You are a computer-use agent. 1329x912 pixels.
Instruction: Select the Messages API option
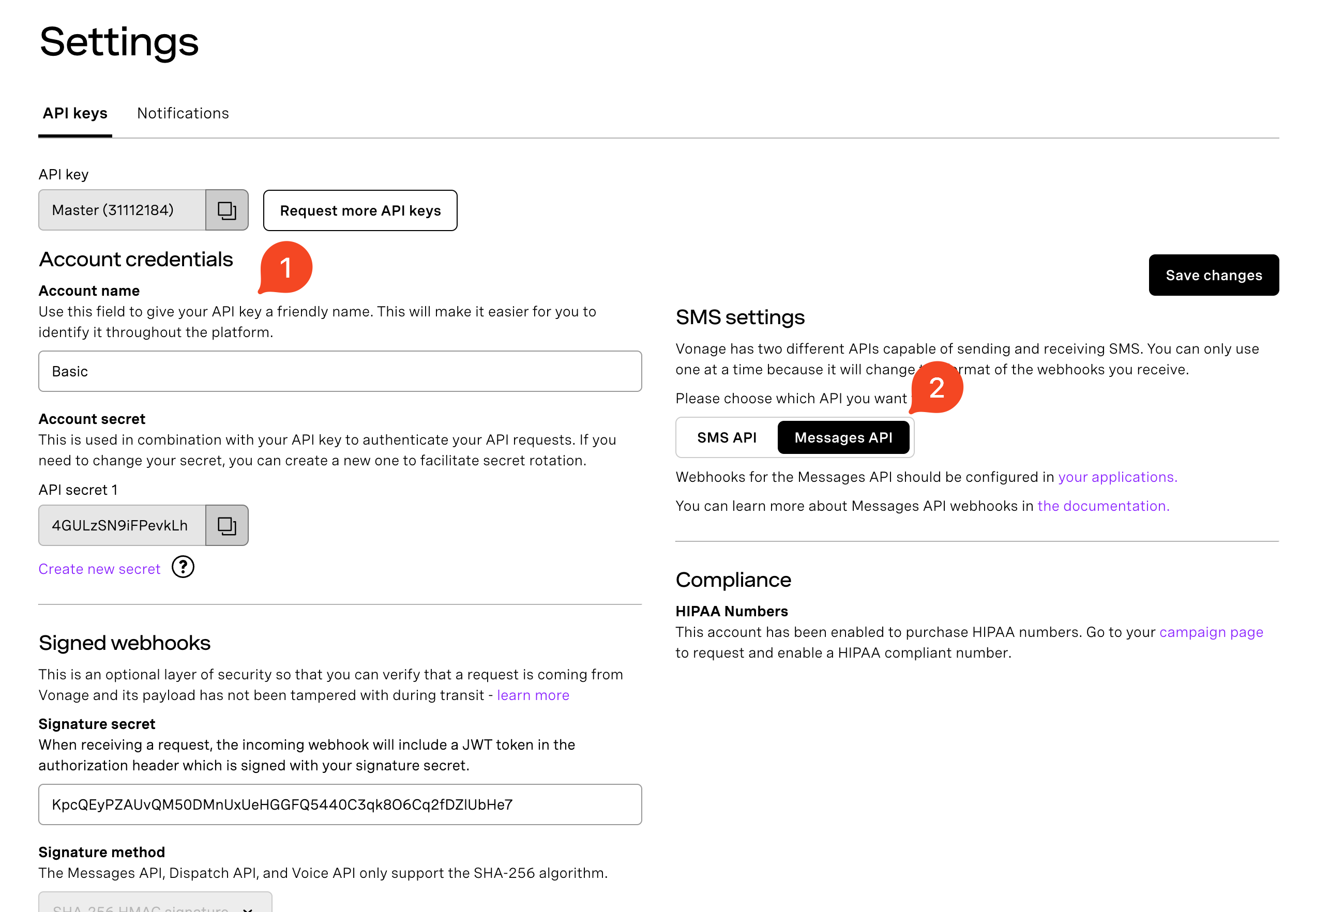pyautogui.click(x=843, y=437)
